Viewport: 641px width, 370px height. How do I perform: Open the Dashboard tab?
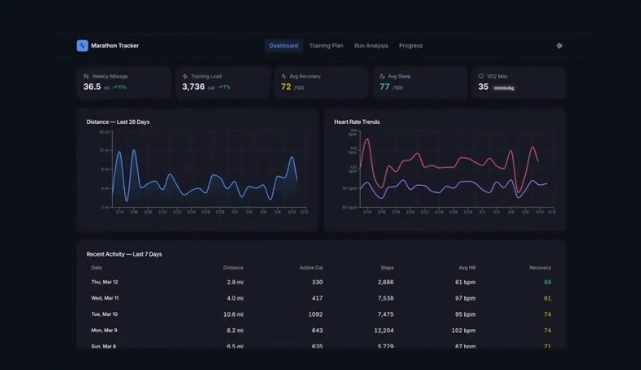(284, 46)
